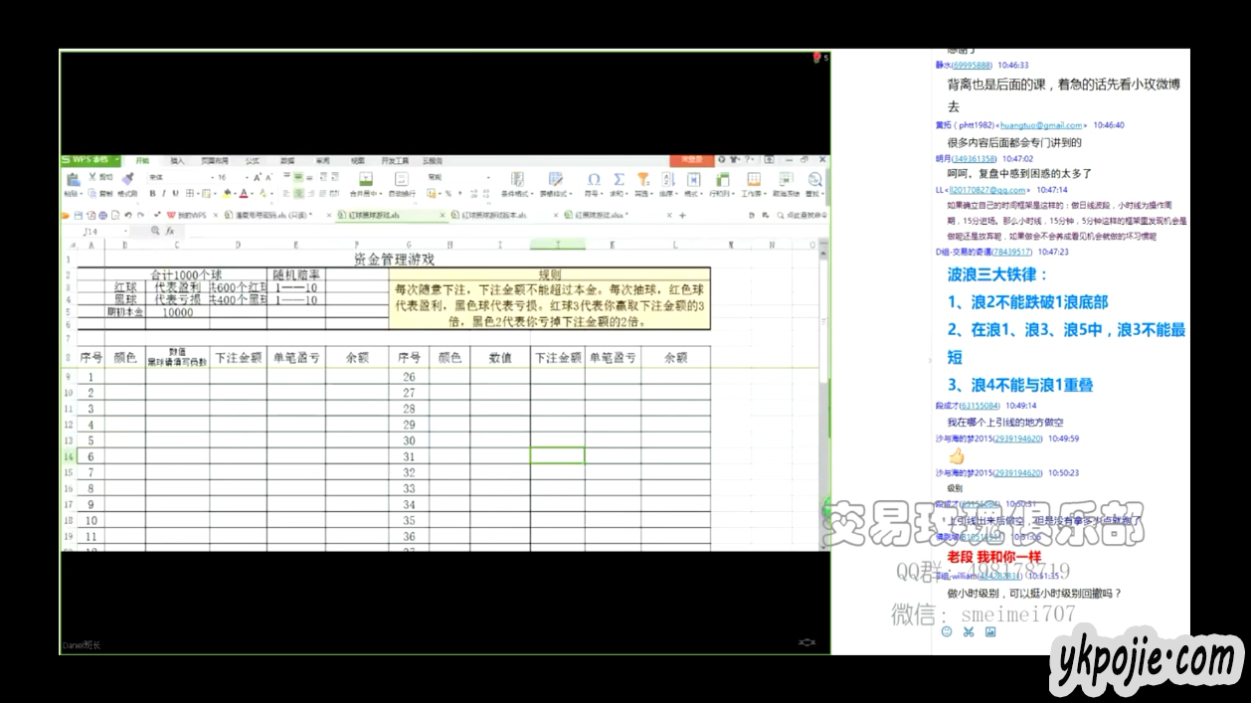Select the highlighted cell J14
Screen dimensions: 1251x703
pos(557,455)
